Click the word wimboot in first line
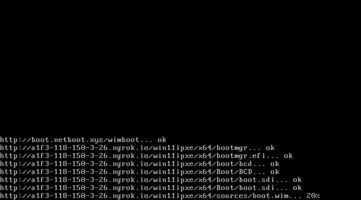This screenshot has height=200, width=361. tap(124, 140)
